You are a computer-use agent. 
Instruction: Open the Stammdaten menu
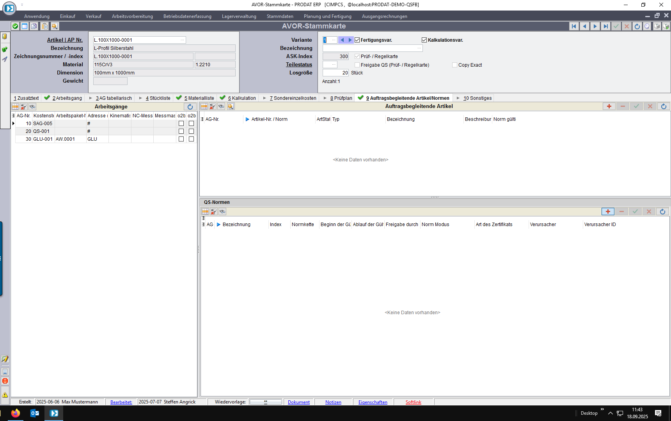pos(280,16)
